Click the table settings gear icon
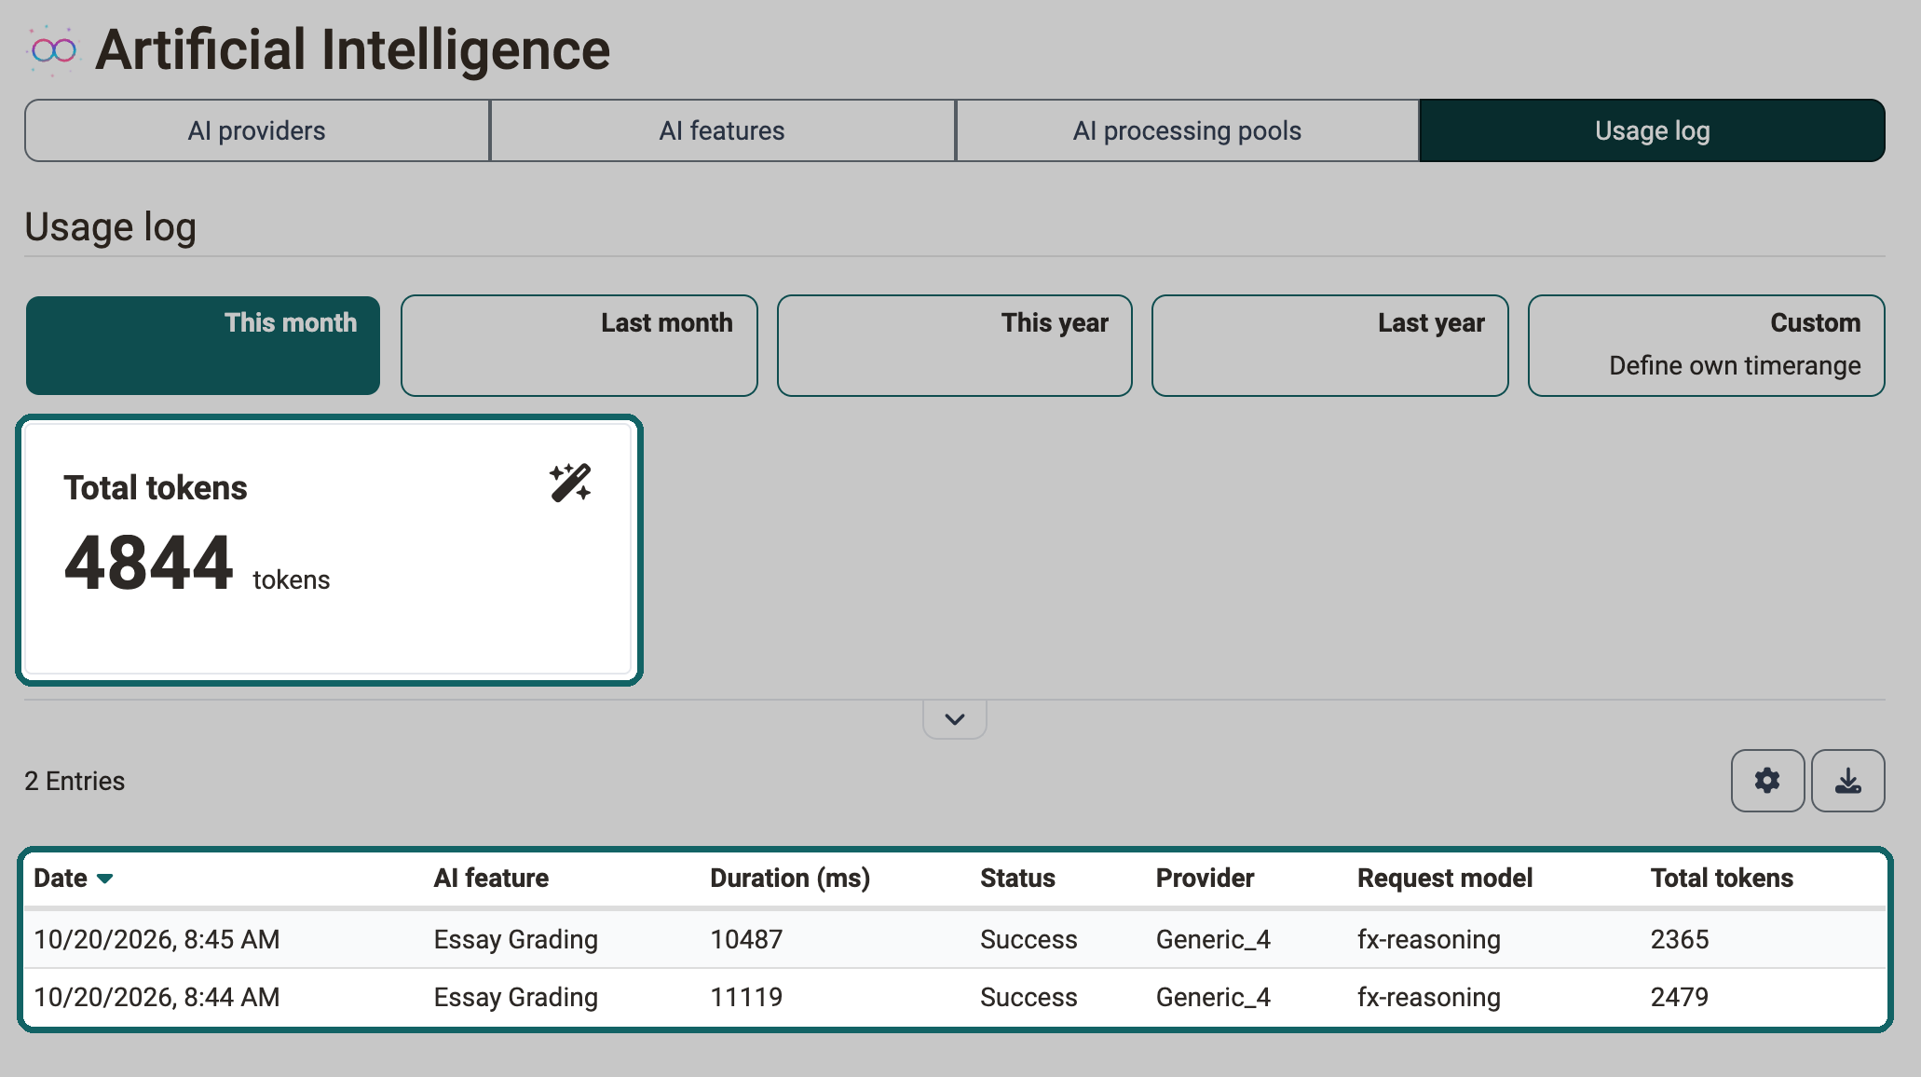The image size is (1921, 1077). tap(1767, 781)
